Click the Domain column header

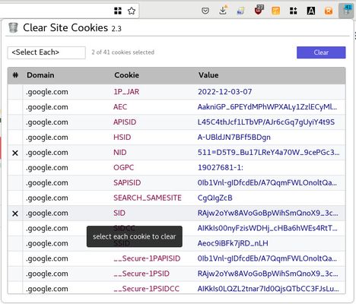pyautogui.click(x=40, y=75)
